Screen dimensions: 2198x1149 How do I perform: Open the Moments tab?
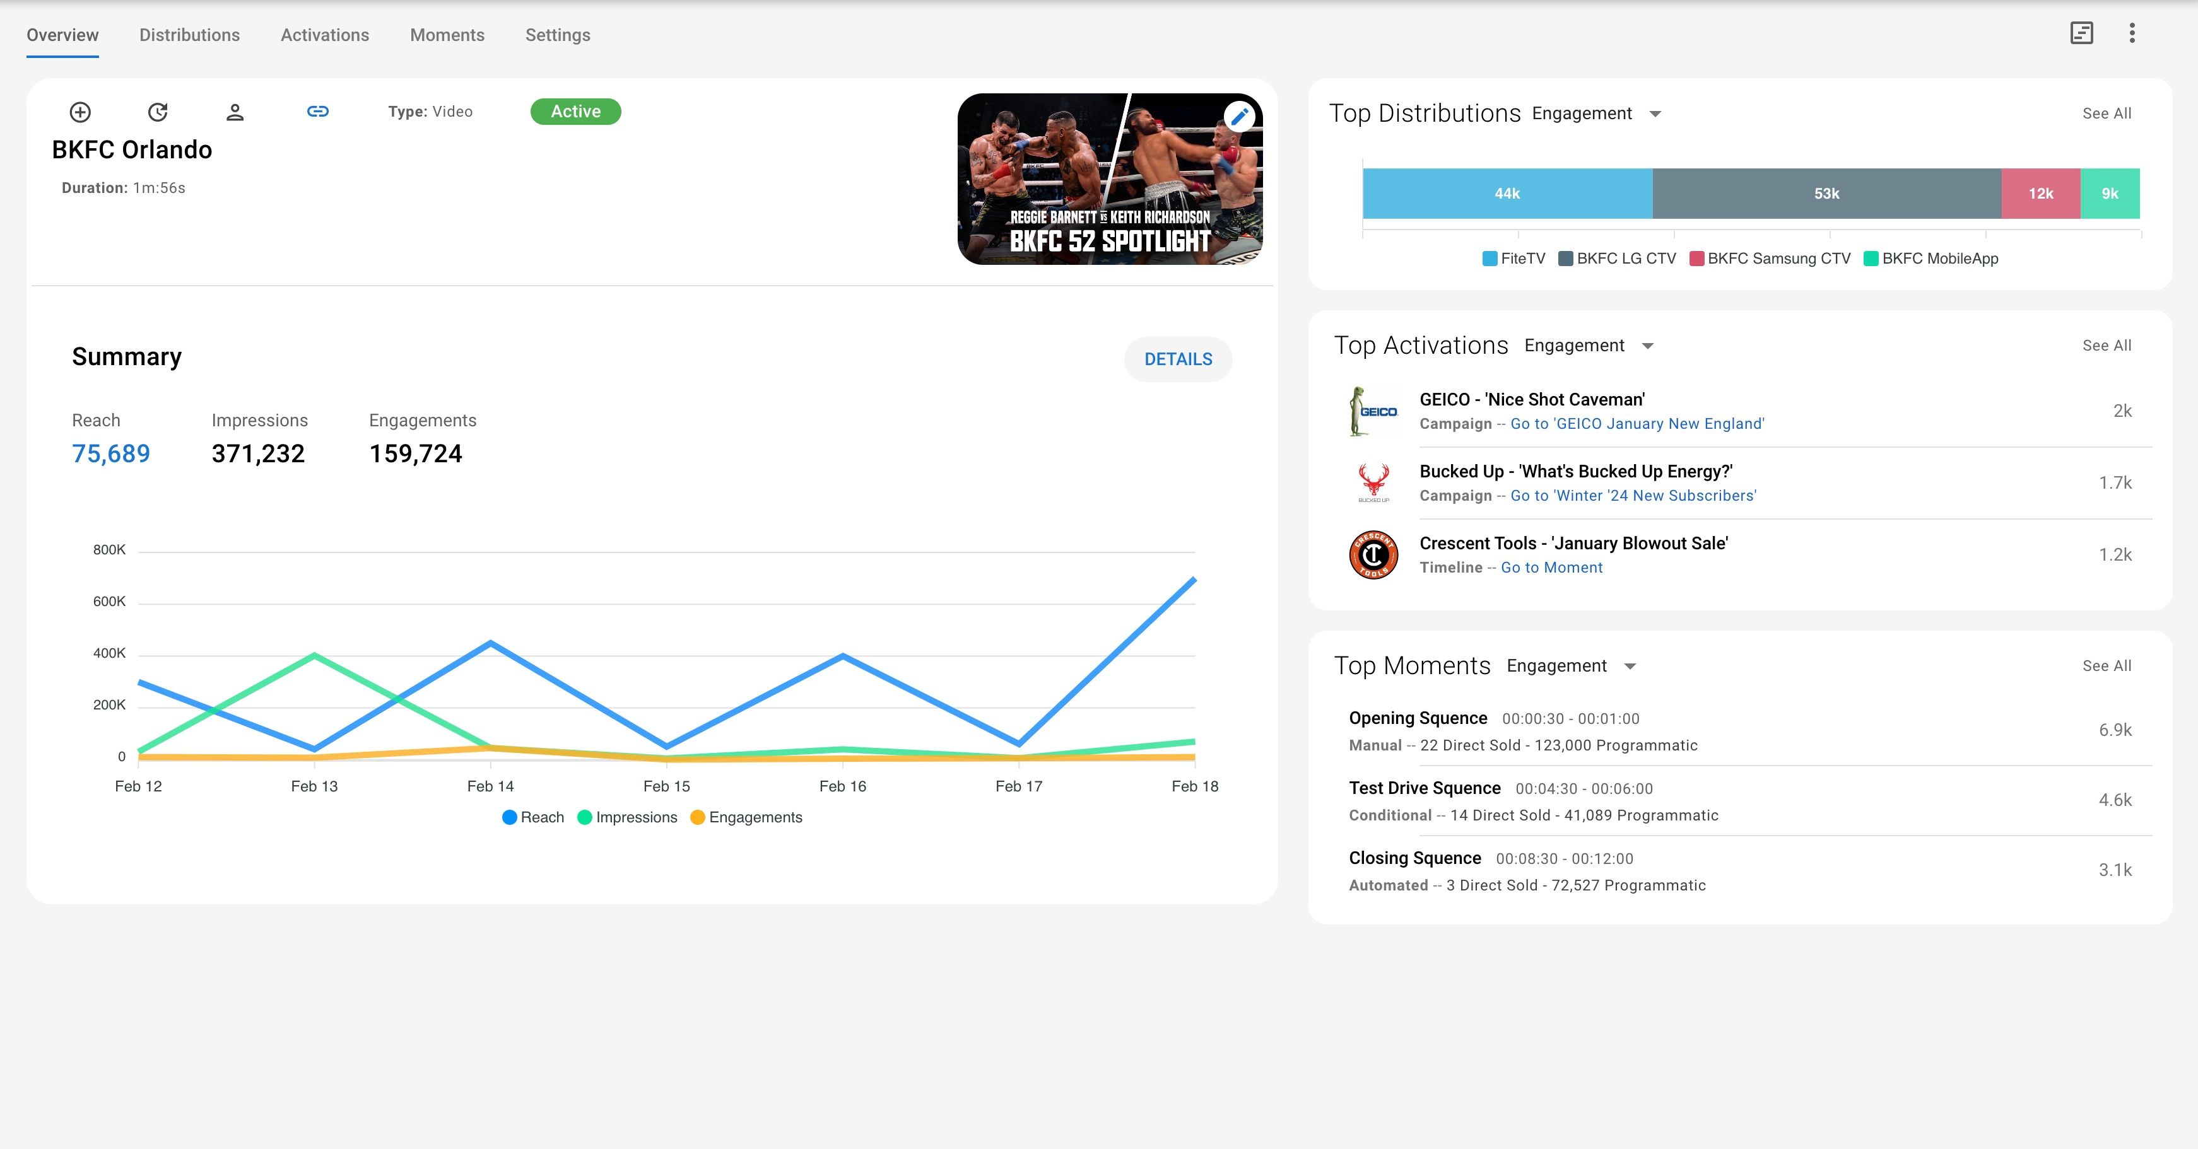[447, 35]
